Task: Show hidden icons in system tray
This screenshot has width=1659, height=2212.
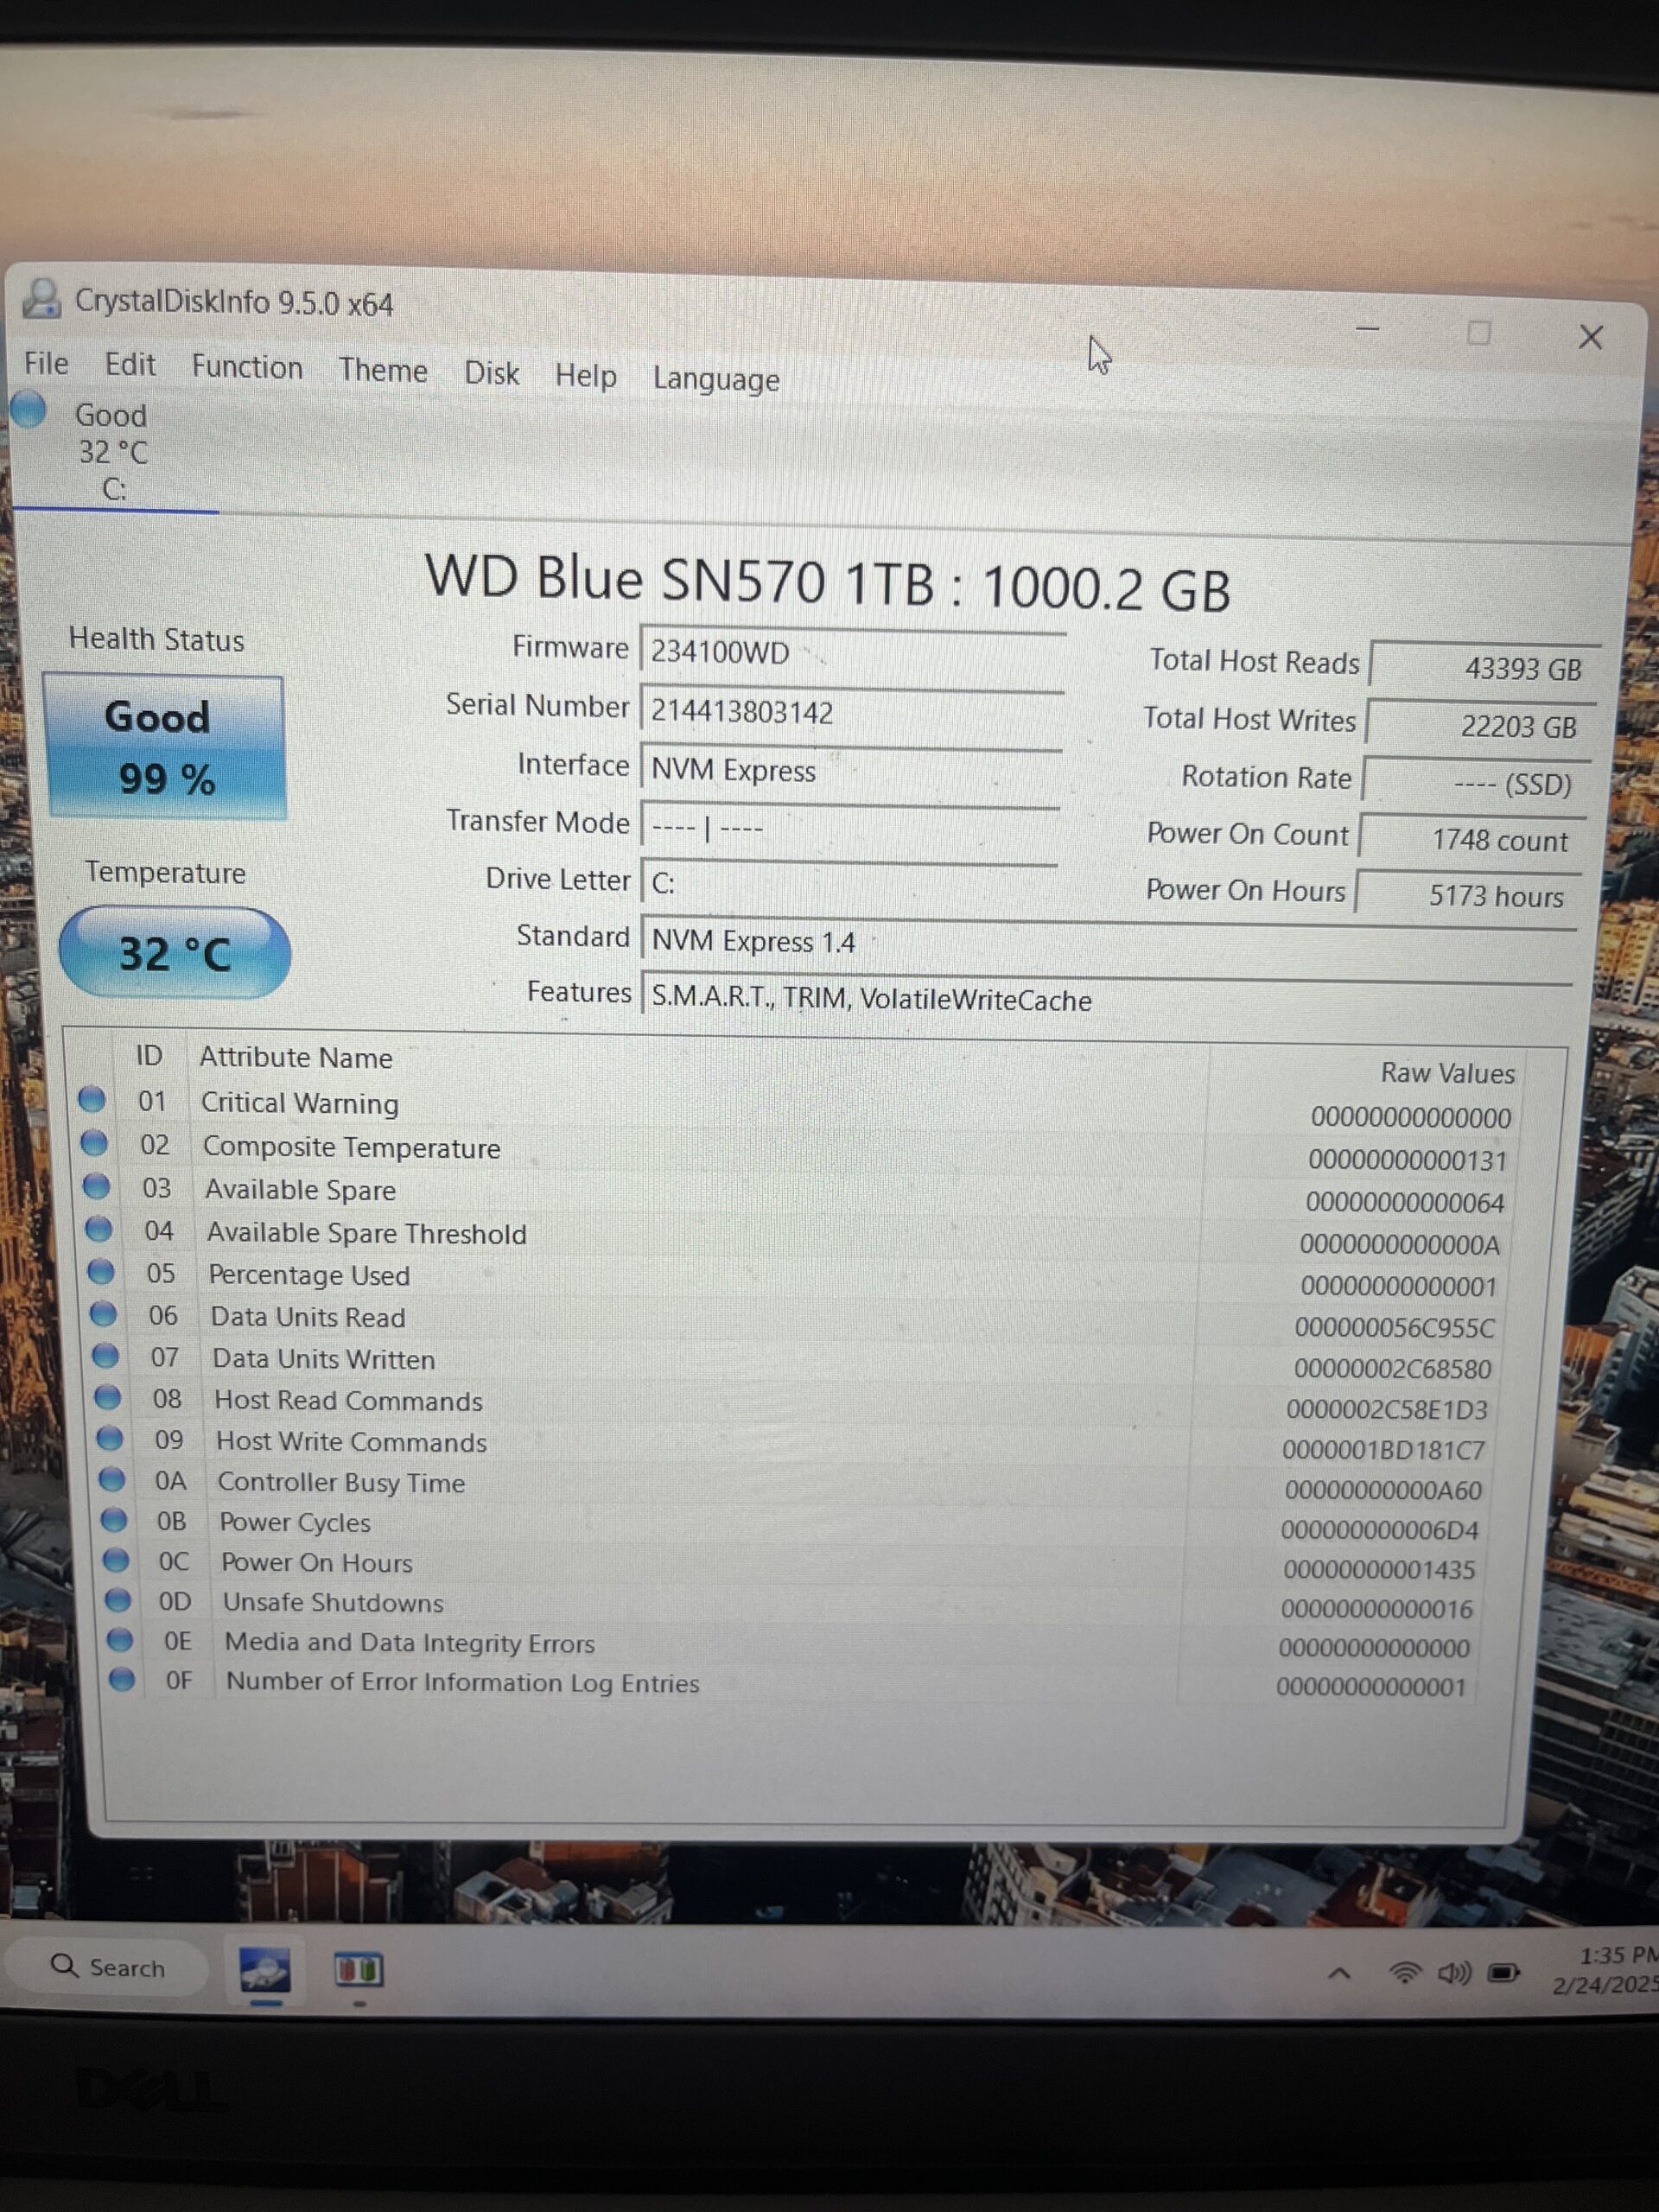Action: pos(1339,1973)
